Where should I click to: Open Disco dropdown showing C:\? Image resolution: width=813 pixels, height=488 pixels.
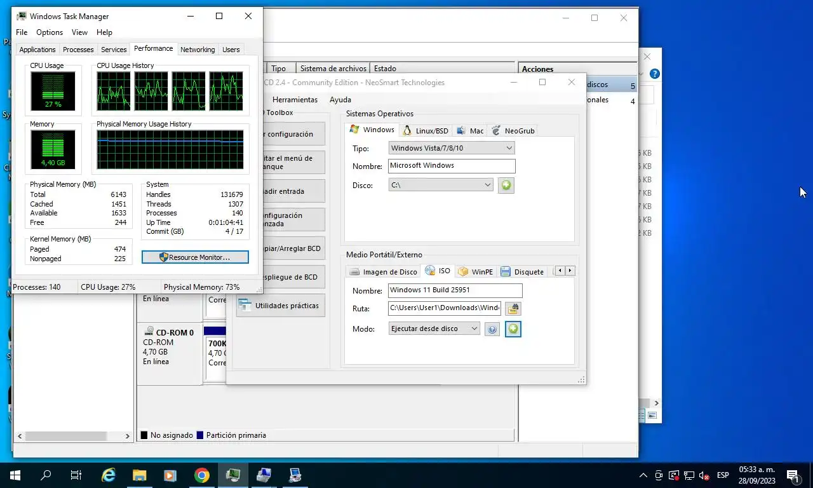pyautogui.click(x=441, y=185)
